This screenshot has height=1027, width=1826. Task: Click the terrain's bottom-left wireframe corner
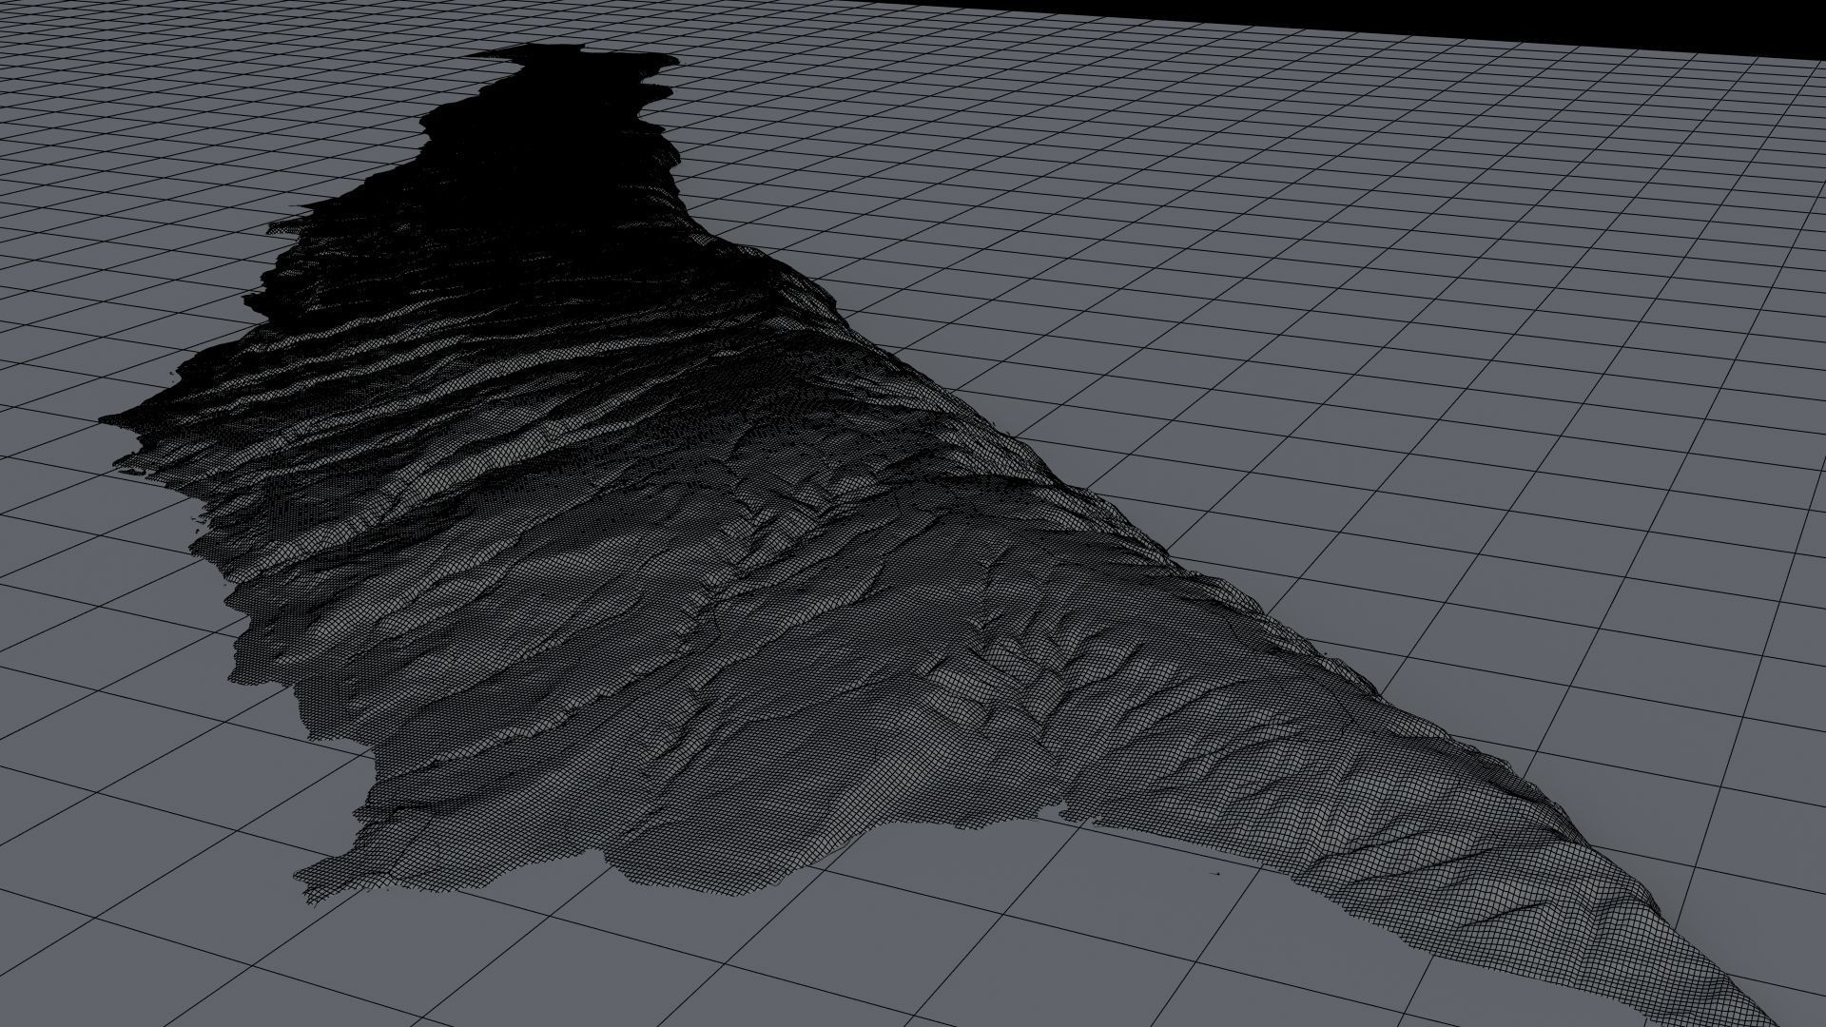pyautogui.click(x=306, y=880)
